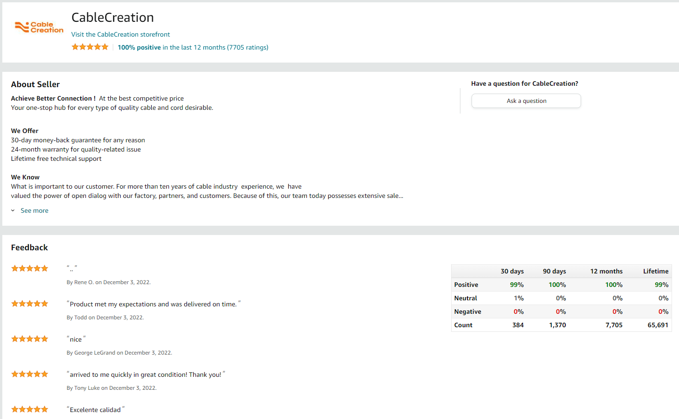Viewport: 679px width, 419px height.
Task: Click '30-day money-back guarantee' line
Action: pyautogui.click(x=78, y=140)
